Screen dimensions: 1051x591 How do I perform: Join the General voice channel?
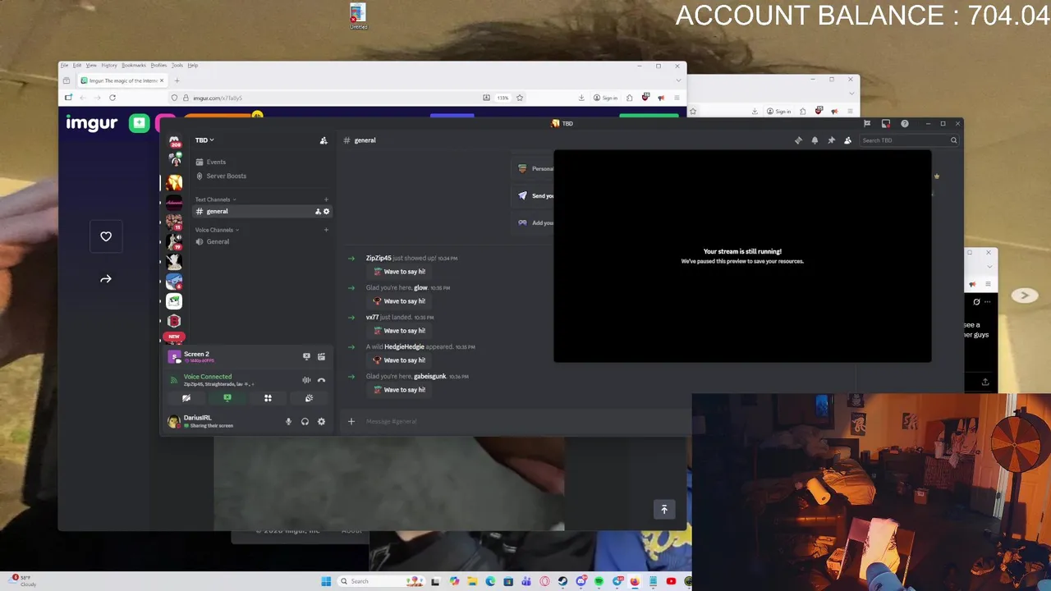click(261, 242)
